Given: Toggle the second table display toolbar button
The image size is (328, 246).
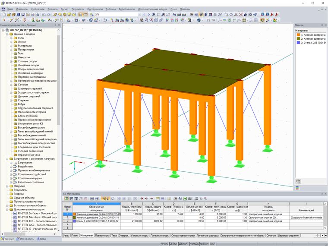Looking at the screenshot, I should [x=85, y=14].
